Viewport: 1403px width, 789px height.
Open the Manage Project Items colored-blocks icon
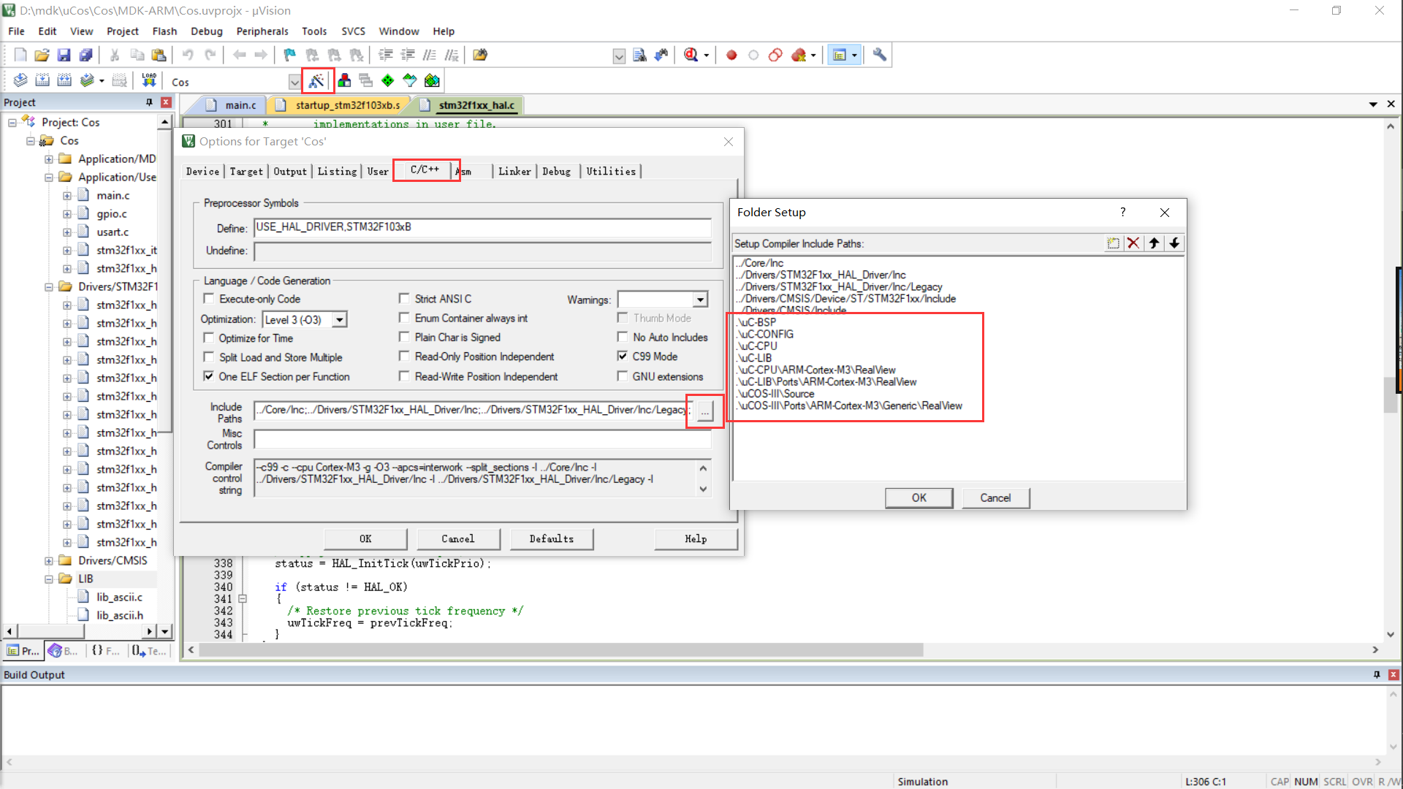[344, 81]
